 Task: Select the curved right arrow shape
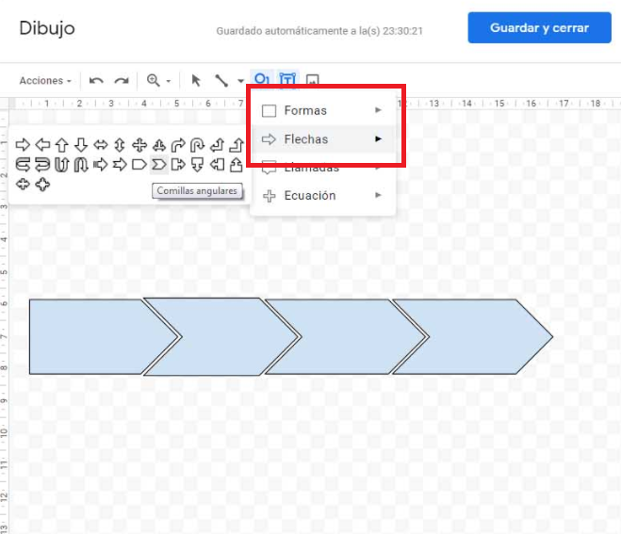23,164
